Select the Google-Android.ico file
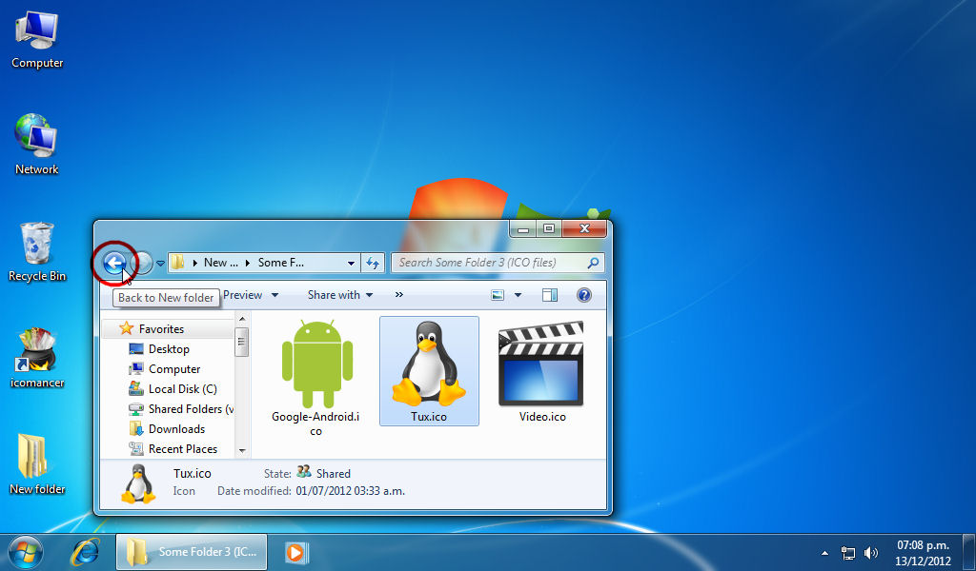 [x=316, y=377]
